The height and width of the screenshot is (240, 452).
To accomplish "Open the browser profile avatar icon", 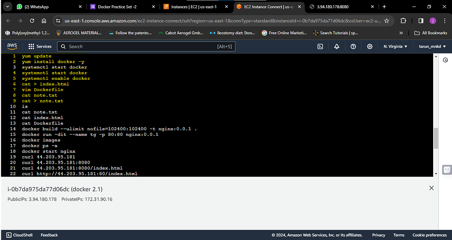I will pos(432,21).
